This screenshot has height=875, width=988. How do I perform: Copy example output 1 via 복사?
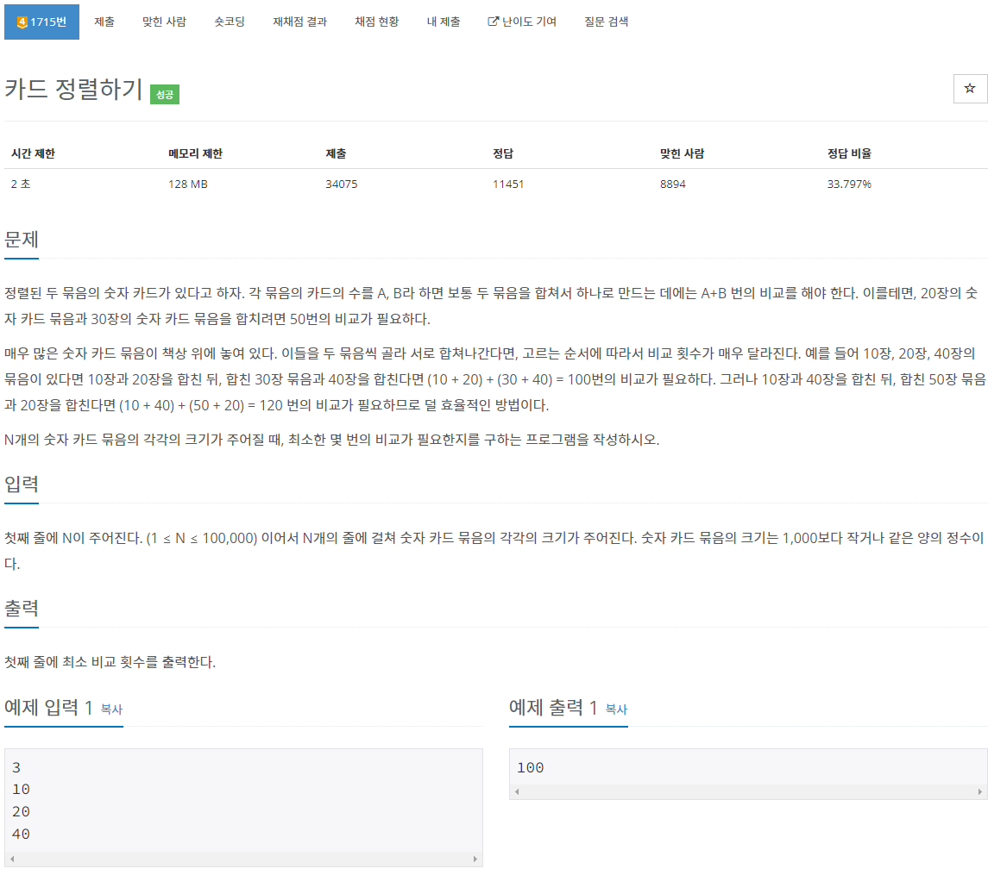tap(616, 709)
